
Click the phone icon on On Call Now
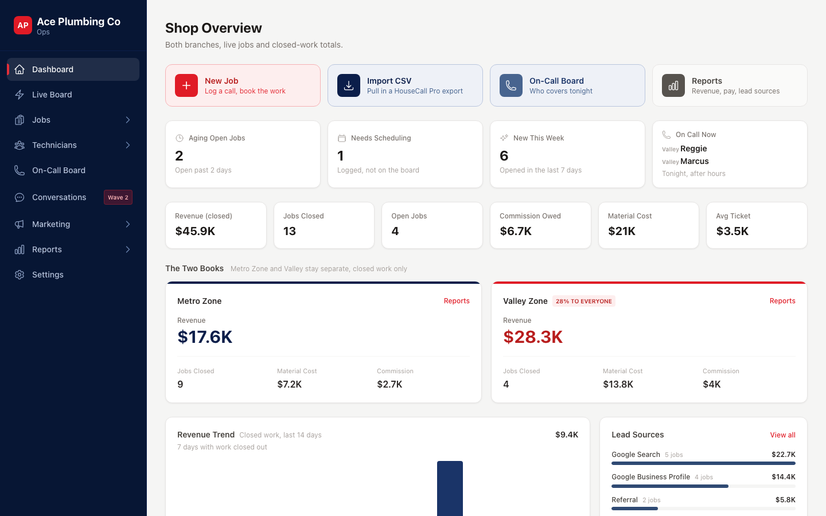pyautogui.click(x=667, y=135)
